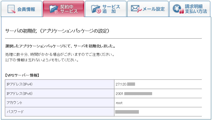Click the root account value cell
The height and width of the screenshot is (120, 212).
point(119,103)
